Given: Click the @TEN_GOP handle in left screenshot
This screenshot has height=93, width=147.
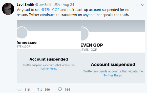Looking at the screenshot, I should click(x=23, y=46).
